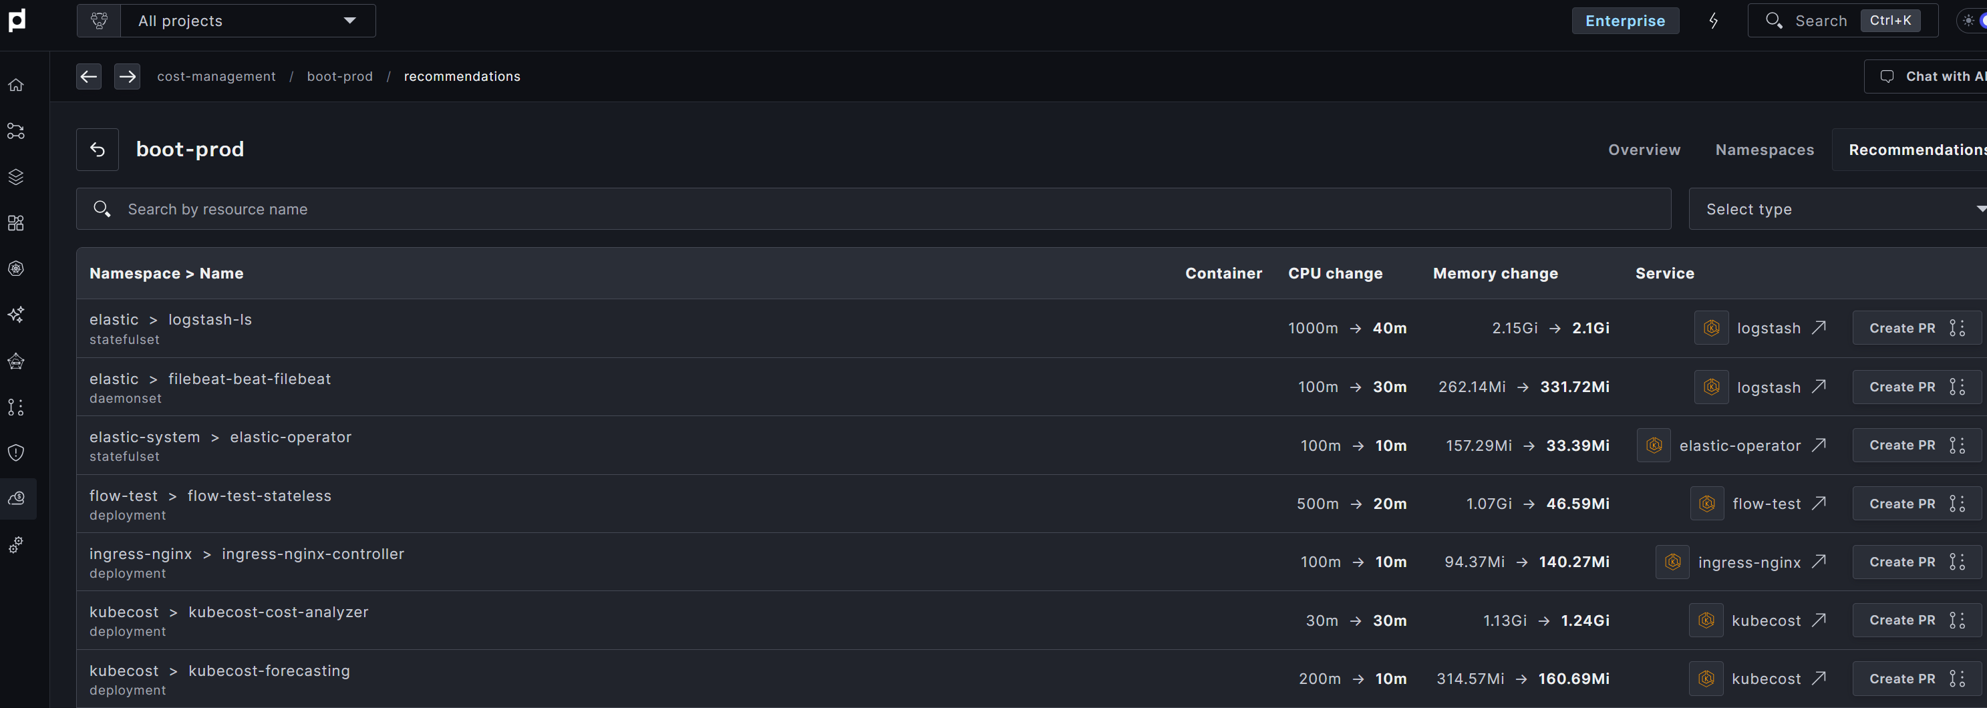Click the Memory change column header
1987x708 pixels.
click(x=1495, y=273)
